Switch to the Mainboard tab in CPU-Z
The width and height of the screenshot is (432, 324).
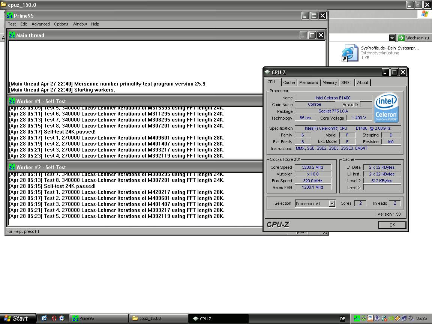click(309, 82)
